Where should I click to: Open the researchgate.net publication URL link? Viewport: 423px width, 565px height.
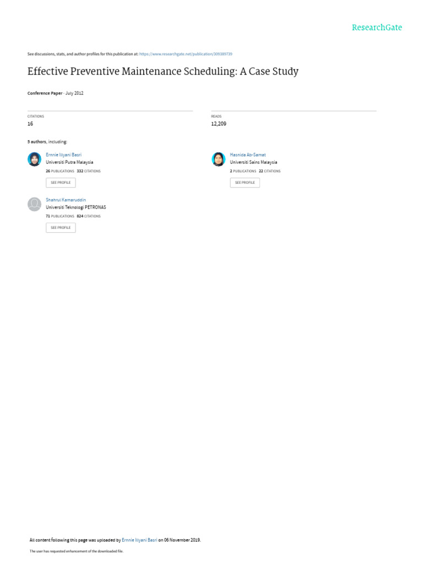click(x=186, y=54)
